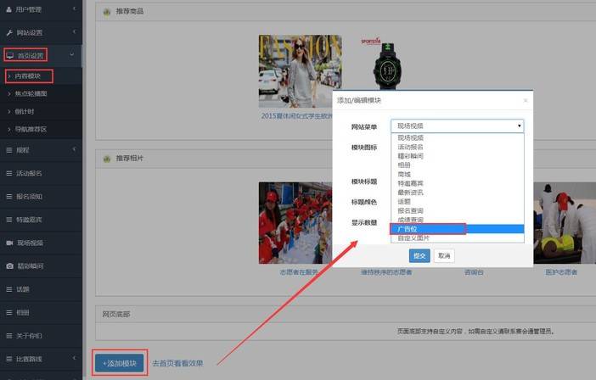Screen dimensions: 596x380
Task: Click the video camera icon beside 现场视频
Action: pyautogui.click(x=9, y=243)
